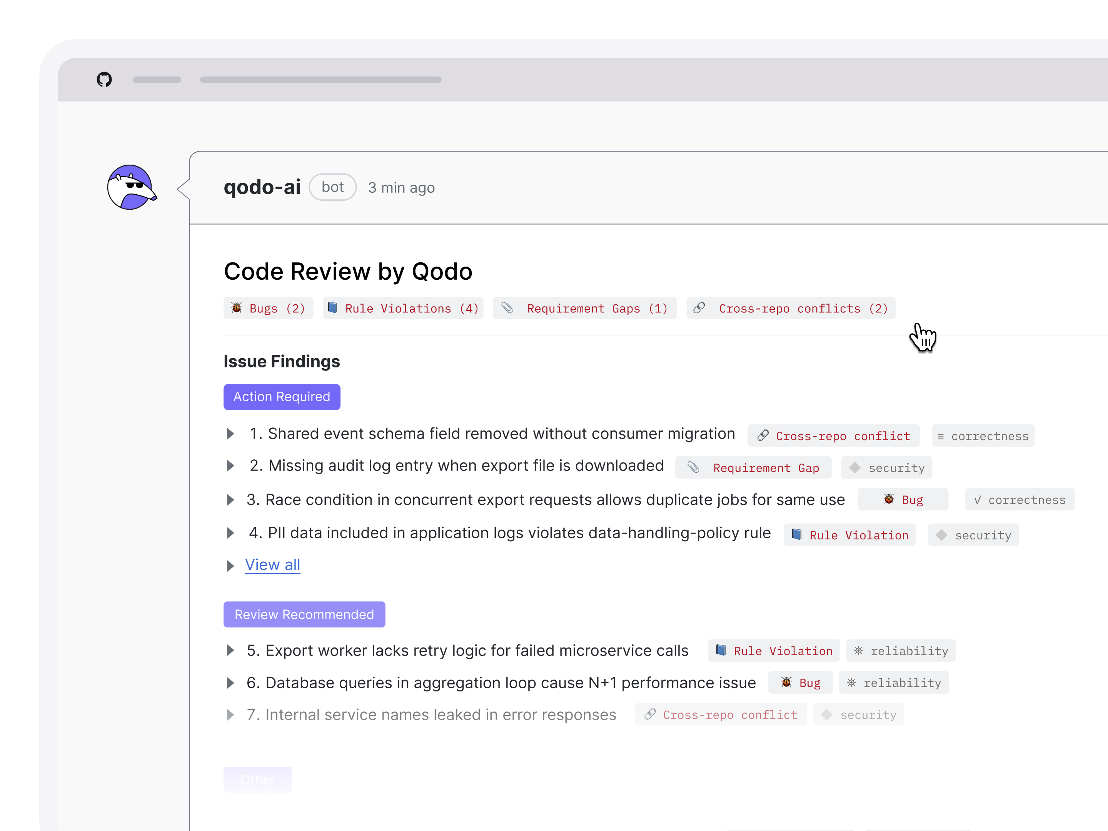Click the book icon in issue 5's Rule Violation tag
The image size is (1108, 831).
721,650
